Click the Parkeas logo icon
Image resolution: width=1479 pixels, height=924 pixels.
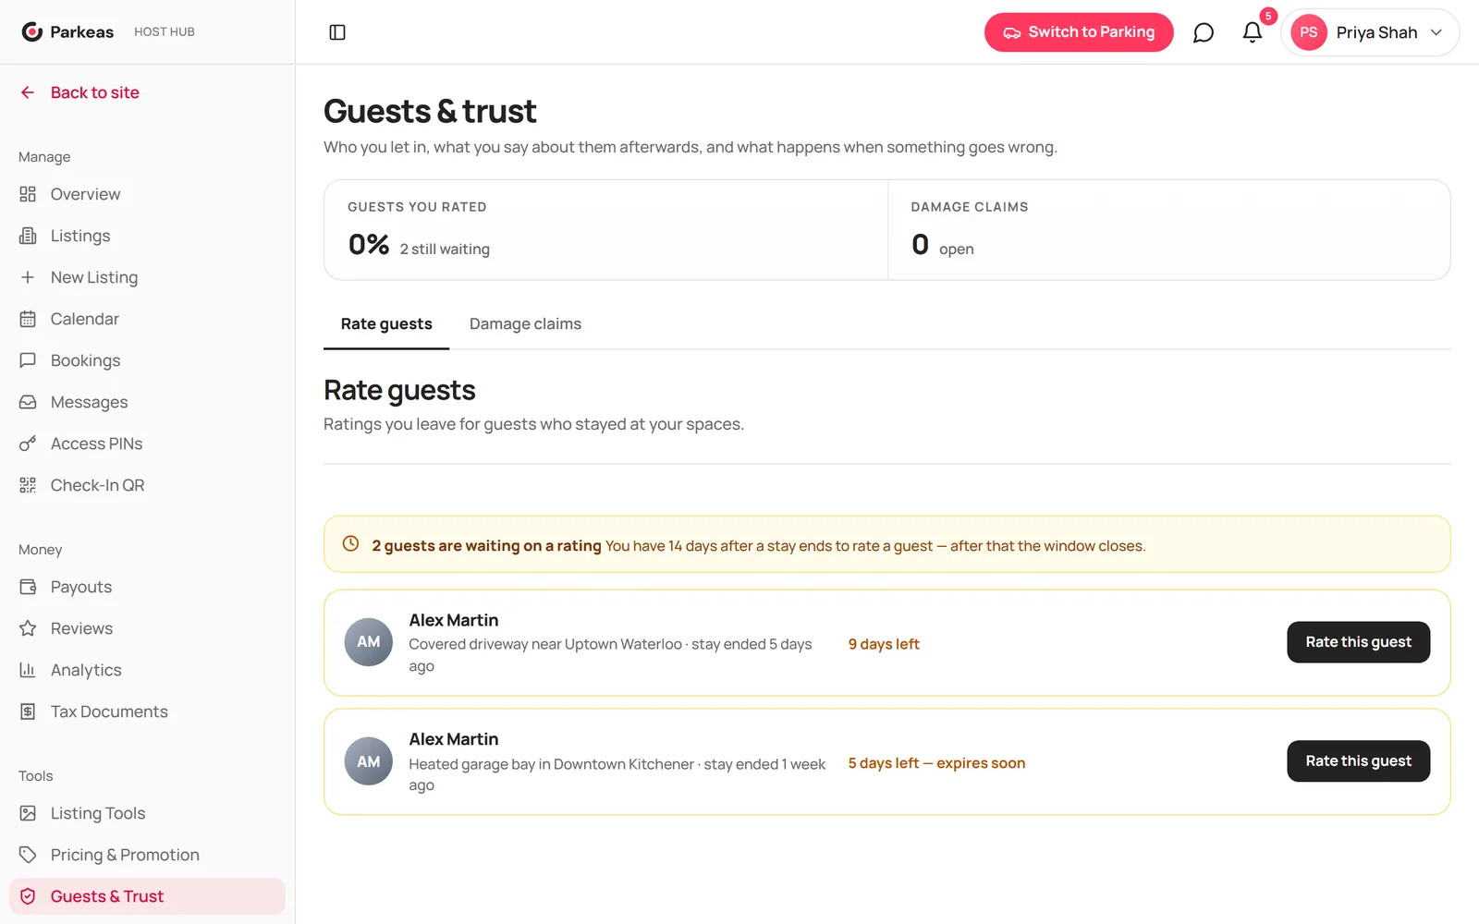32,32
